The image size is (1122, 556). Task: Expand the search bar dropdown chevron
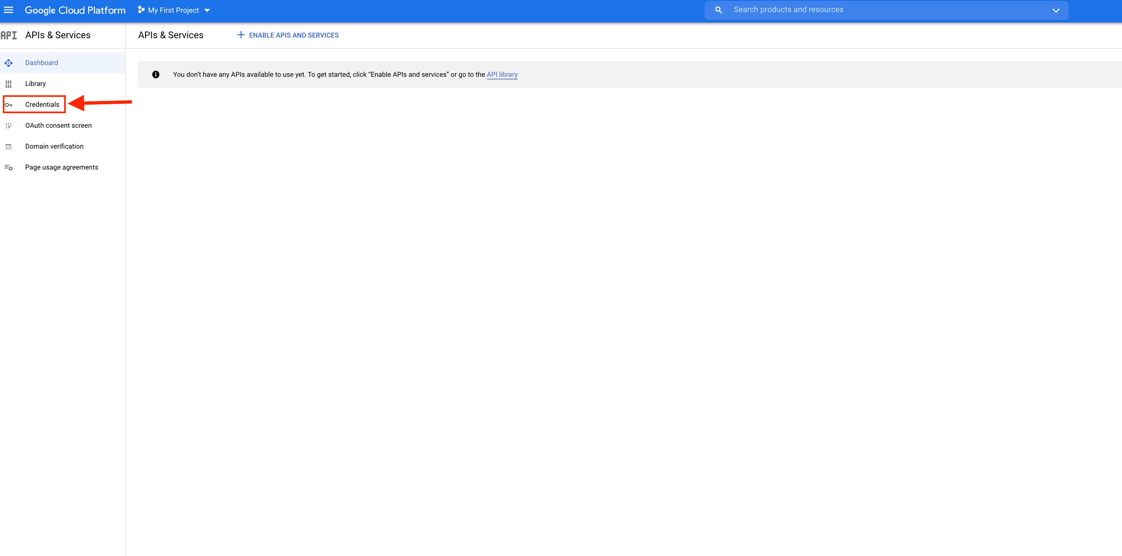click(1056, 10)
